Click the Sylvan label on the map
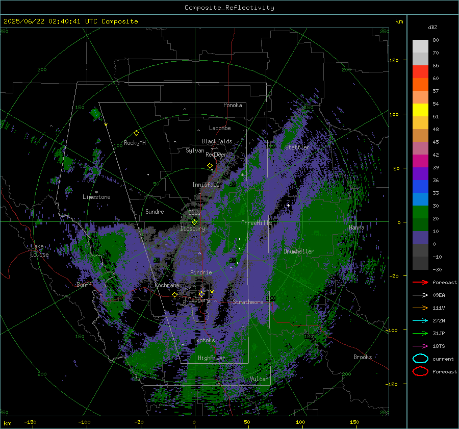Screen dimensions: 459x429 pos(195,150)
